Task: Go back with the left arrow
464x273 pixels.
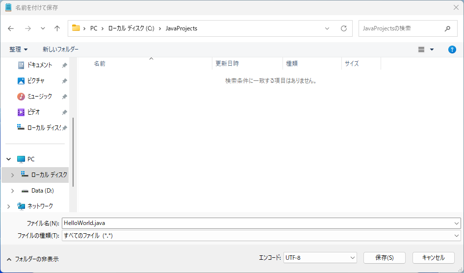Action: tap(11, 28)
